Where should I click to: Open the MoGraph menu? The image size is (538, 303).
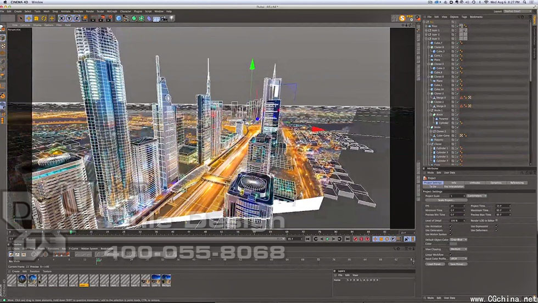coord(111,11)
